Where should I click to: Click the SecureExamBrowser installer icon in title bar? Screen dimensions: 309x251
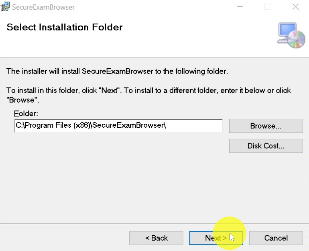5,7
